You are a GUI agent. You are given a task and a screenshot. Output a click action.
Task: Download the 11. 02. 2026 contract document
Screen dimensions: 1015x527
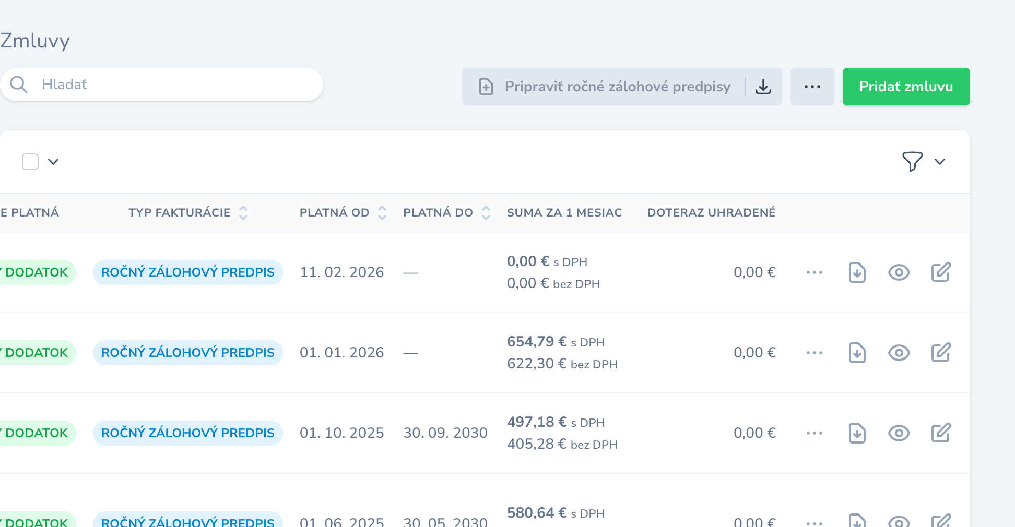coord(857,272)
